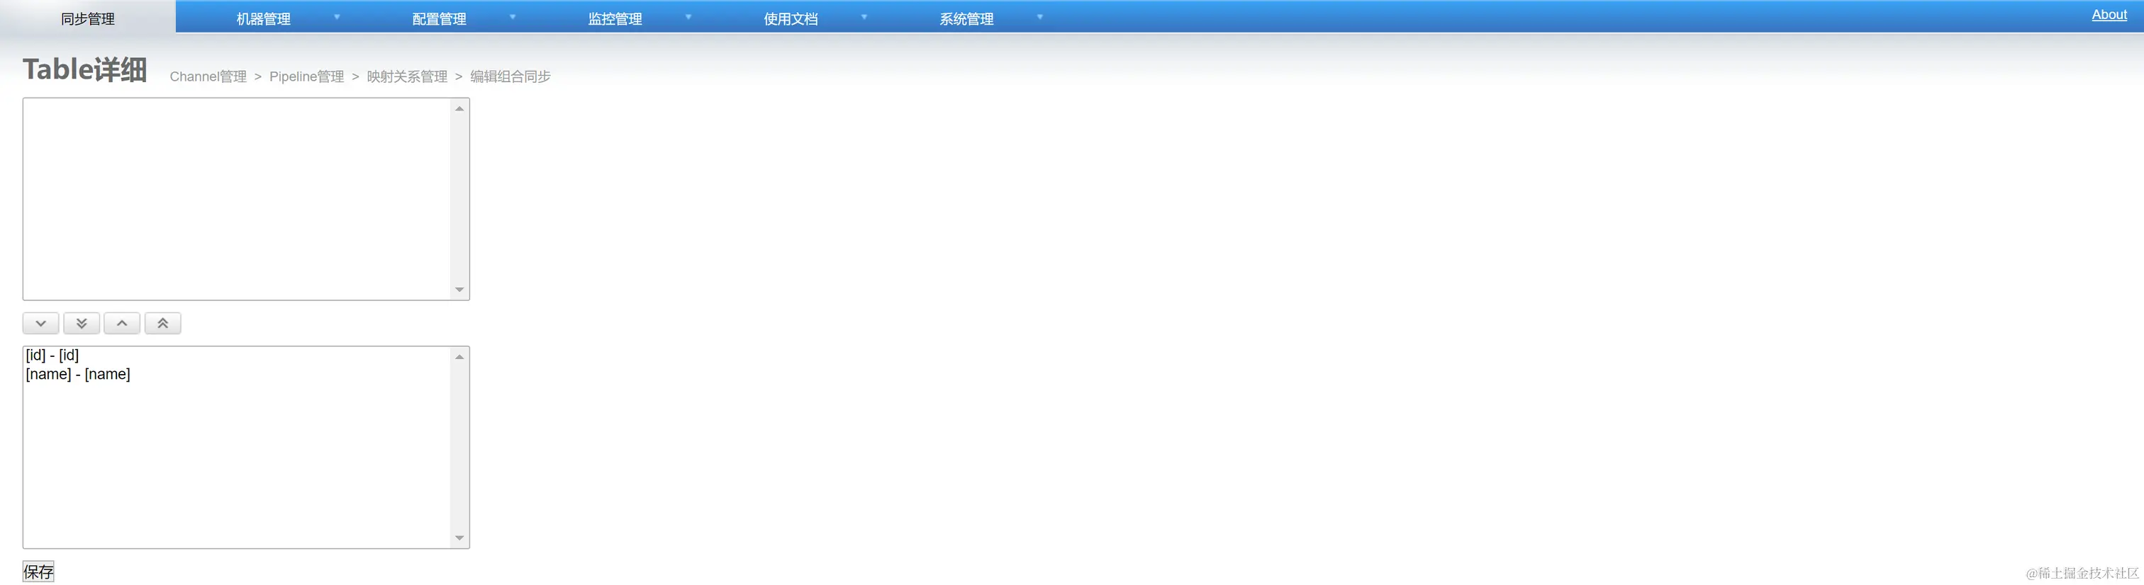Go to Channel管理 breadcrumb
Image resolution: width=2144 pixels, height=585 pixels.
tap(208, 76)
